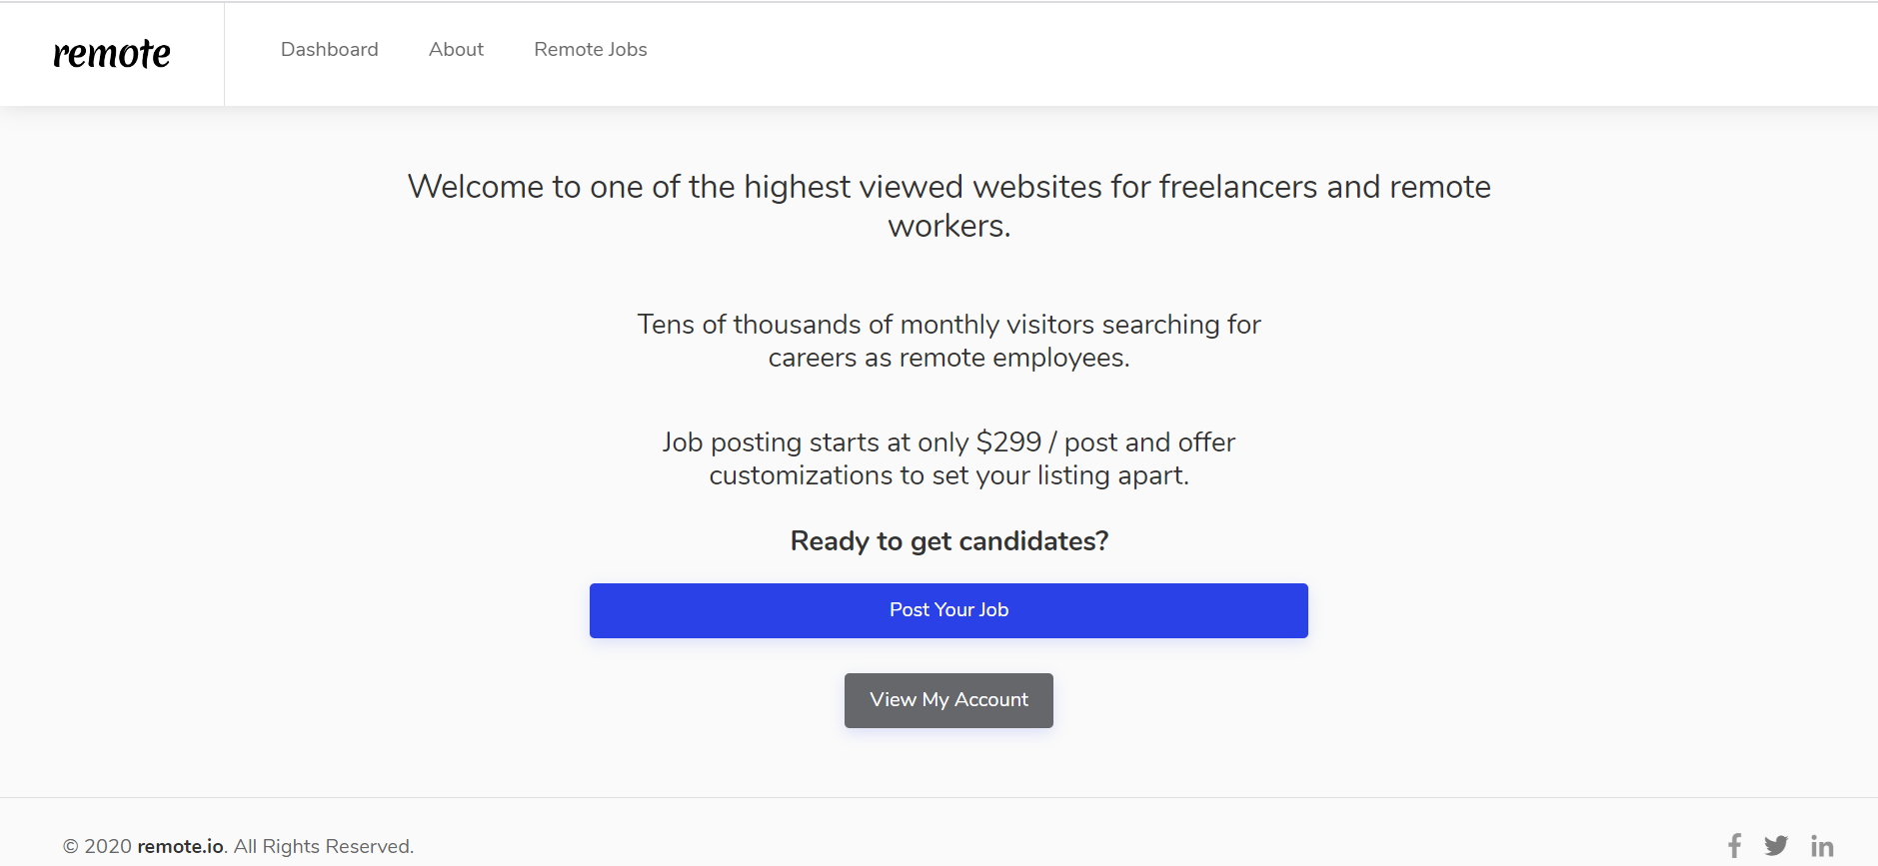Screen dimensions: 1878x866
Task: Go to the Dashboard nav item
Action: pos(330,49)
